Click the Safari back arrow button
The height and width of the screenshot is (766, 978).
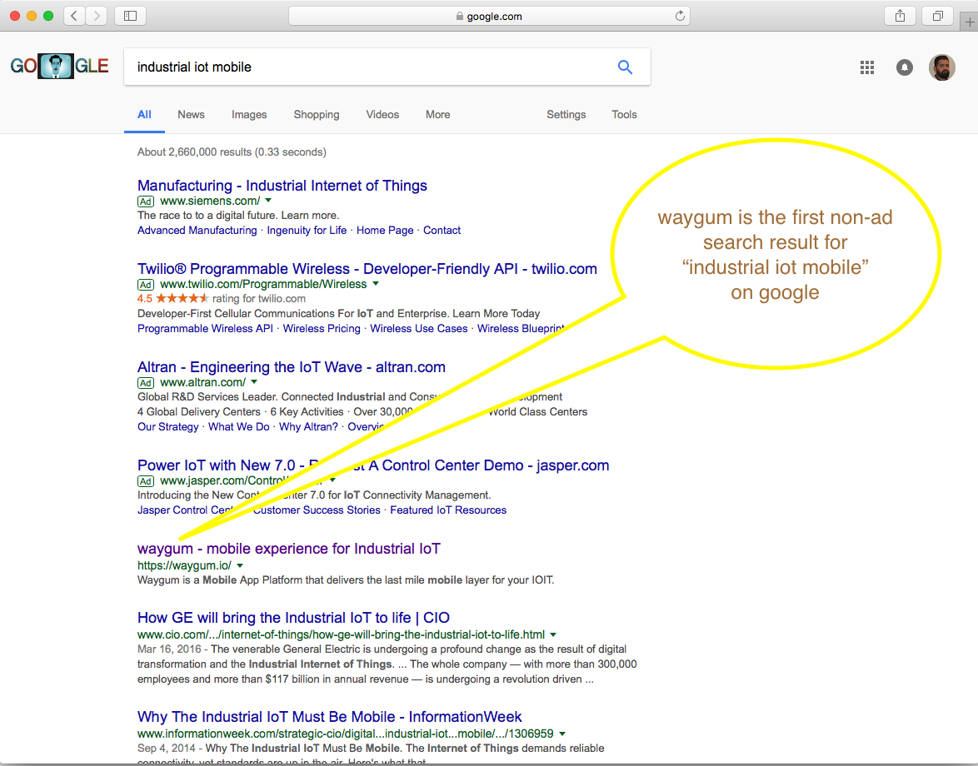(x=74, y=16)
